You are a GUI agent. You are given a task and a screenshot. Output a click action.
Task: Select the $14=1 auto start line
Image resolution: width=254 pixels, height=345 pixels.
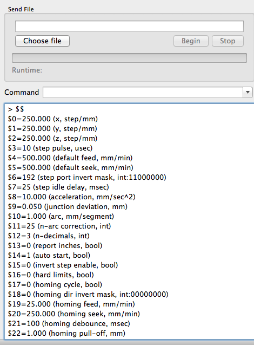click(x=49, y=255)
